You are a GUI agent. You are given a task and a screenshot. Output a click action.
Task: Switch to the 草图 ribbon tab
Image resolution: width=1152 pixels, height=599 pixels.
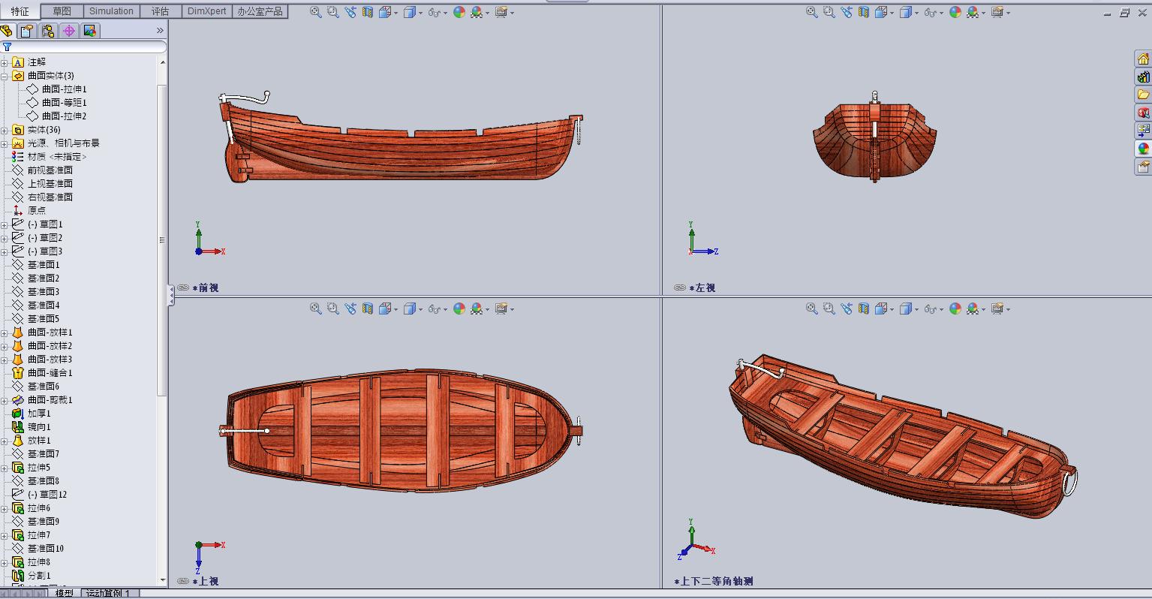coord(62,11)
